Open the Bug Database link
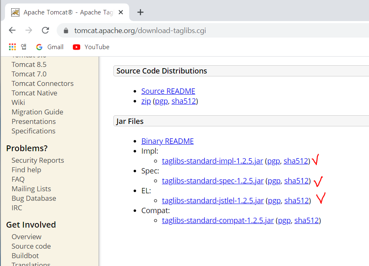 point(34,198)
